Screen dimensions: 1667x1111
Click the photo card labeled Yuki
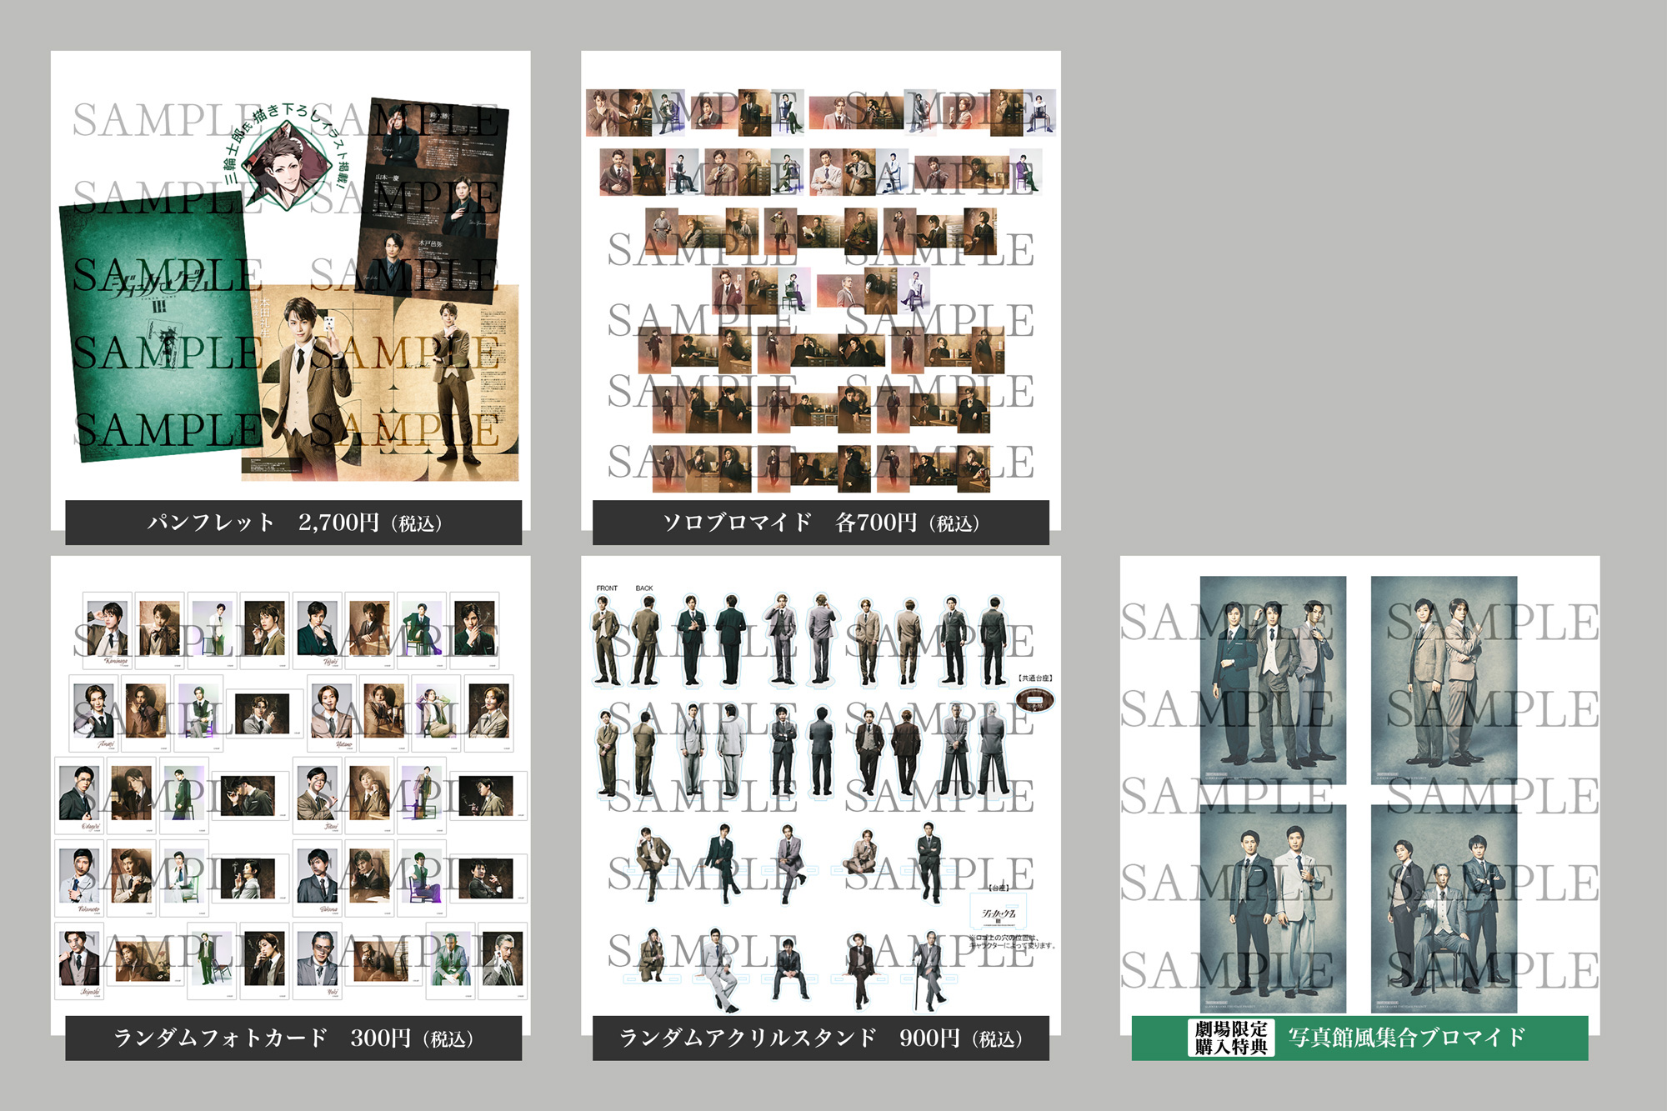(318, 961)
